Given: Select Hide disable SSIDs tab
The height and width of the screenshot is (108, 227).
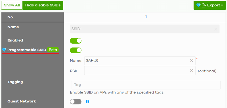Looking at the screenshot, I should tap(43, 5).
